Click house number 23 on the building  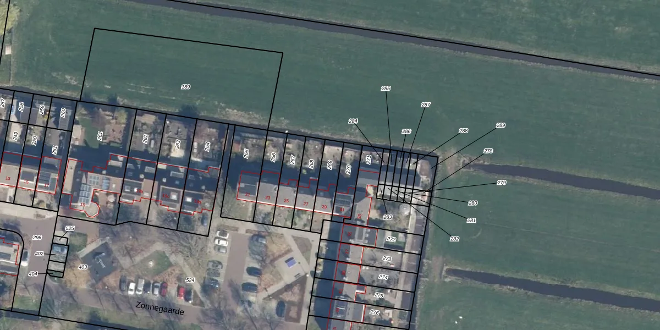267,197
